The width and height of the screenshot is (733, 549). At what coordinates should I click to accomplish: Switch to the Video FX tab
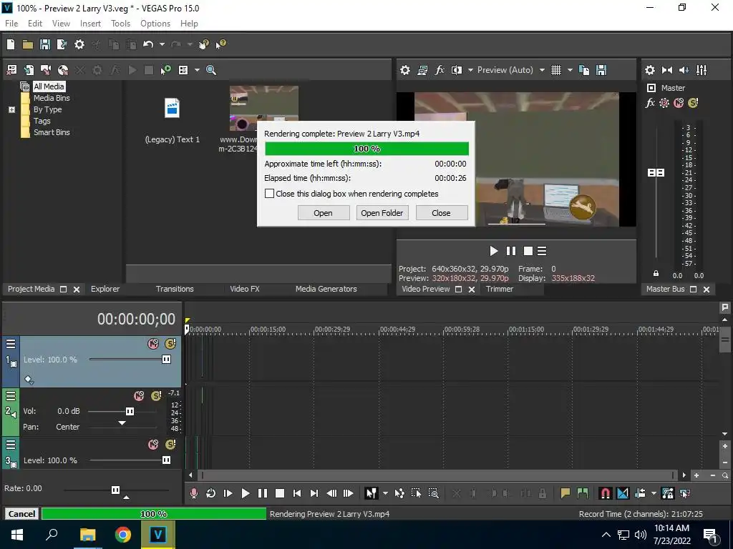(x=245, y=289)
